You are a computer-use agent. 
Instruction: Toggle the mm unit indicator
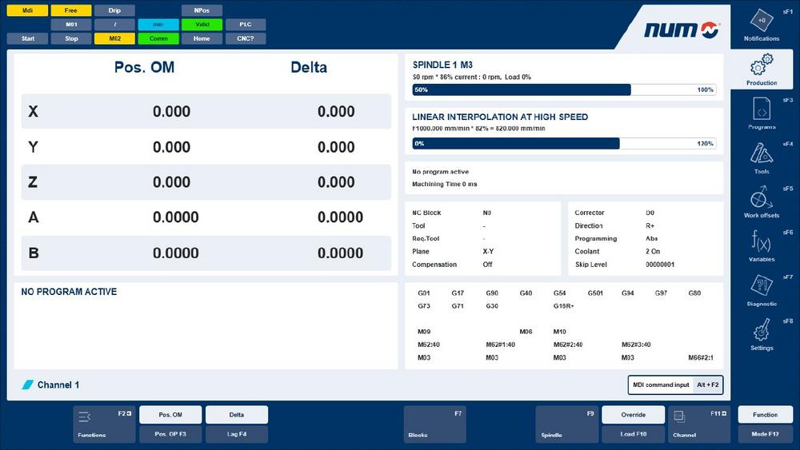[158, 25]
